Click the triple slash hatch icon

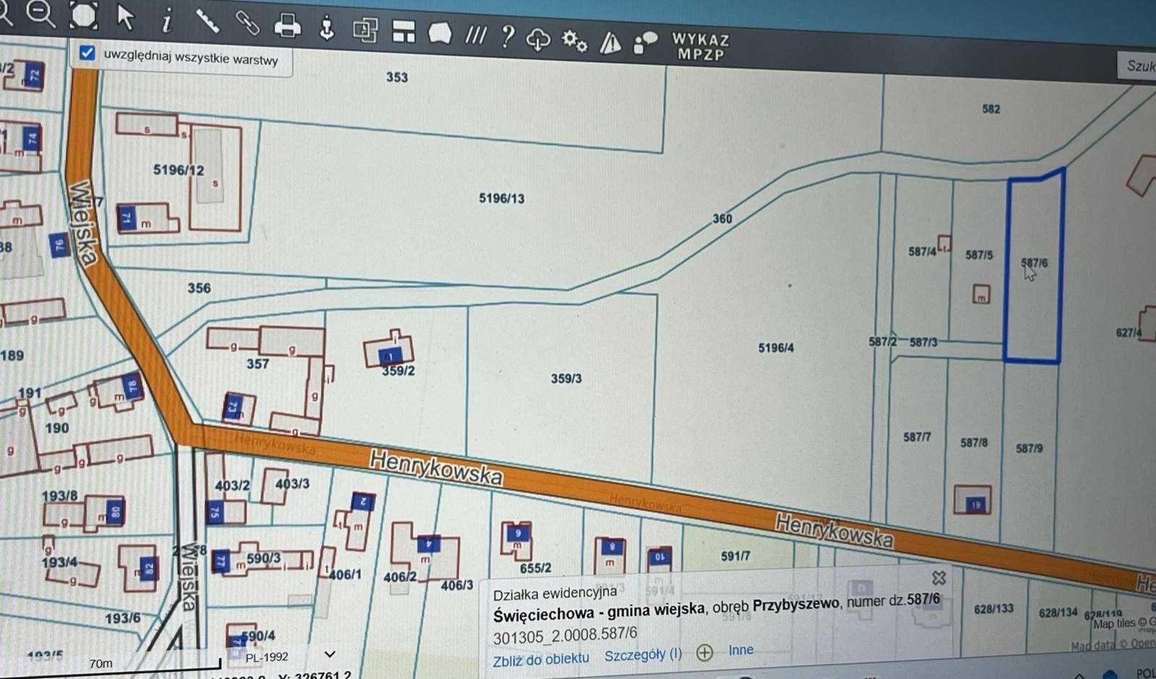pyautogui.click(x=475, y=35)
